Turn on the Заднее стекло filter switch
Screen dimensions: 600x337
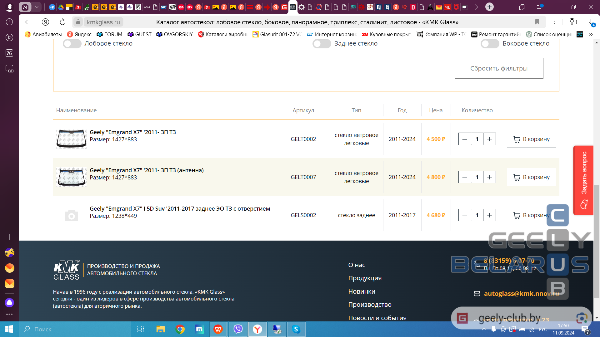[322, 44]
